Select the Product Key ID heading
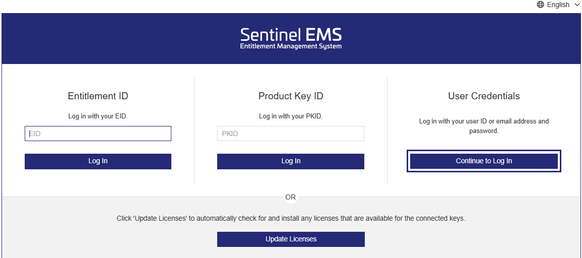The height and width of the screenshot is (258, 582). click(x=291, y=96)
